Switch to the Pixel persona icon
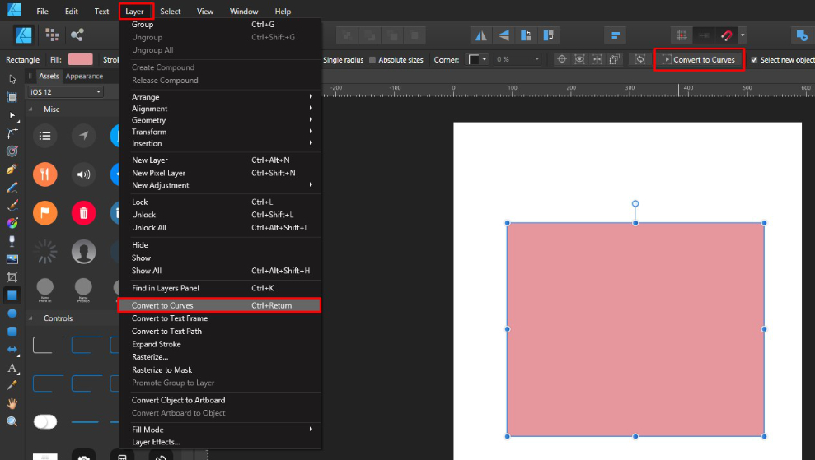 pos(51,35)
